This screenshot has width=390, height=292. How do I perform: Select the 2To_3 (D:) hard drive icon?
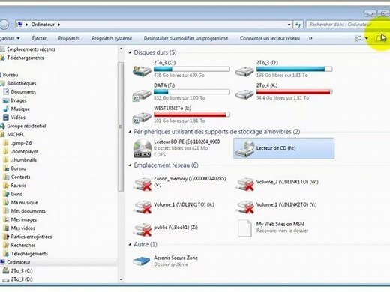[x=244, y=71]
